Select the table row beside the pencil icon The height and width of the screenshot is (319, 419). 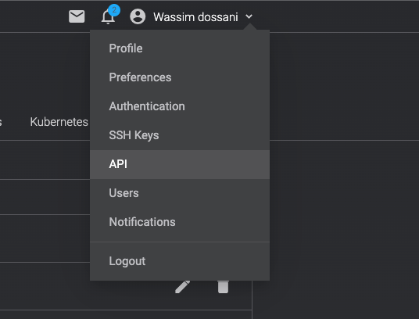[126, 286]
